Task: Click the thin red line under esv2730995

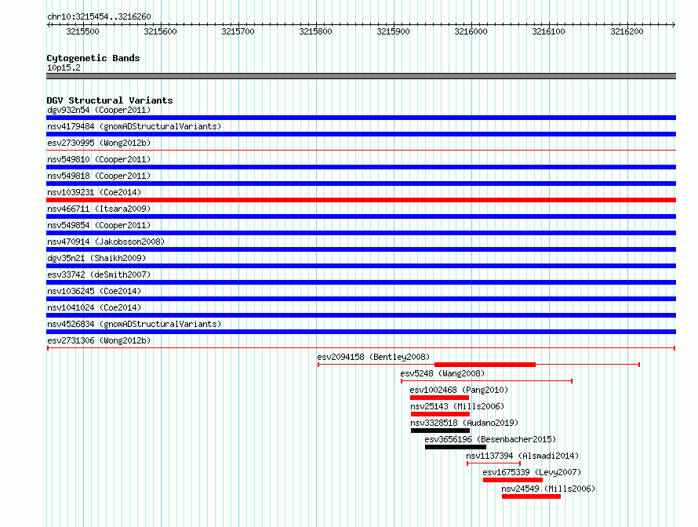Action: coord(361,151)
